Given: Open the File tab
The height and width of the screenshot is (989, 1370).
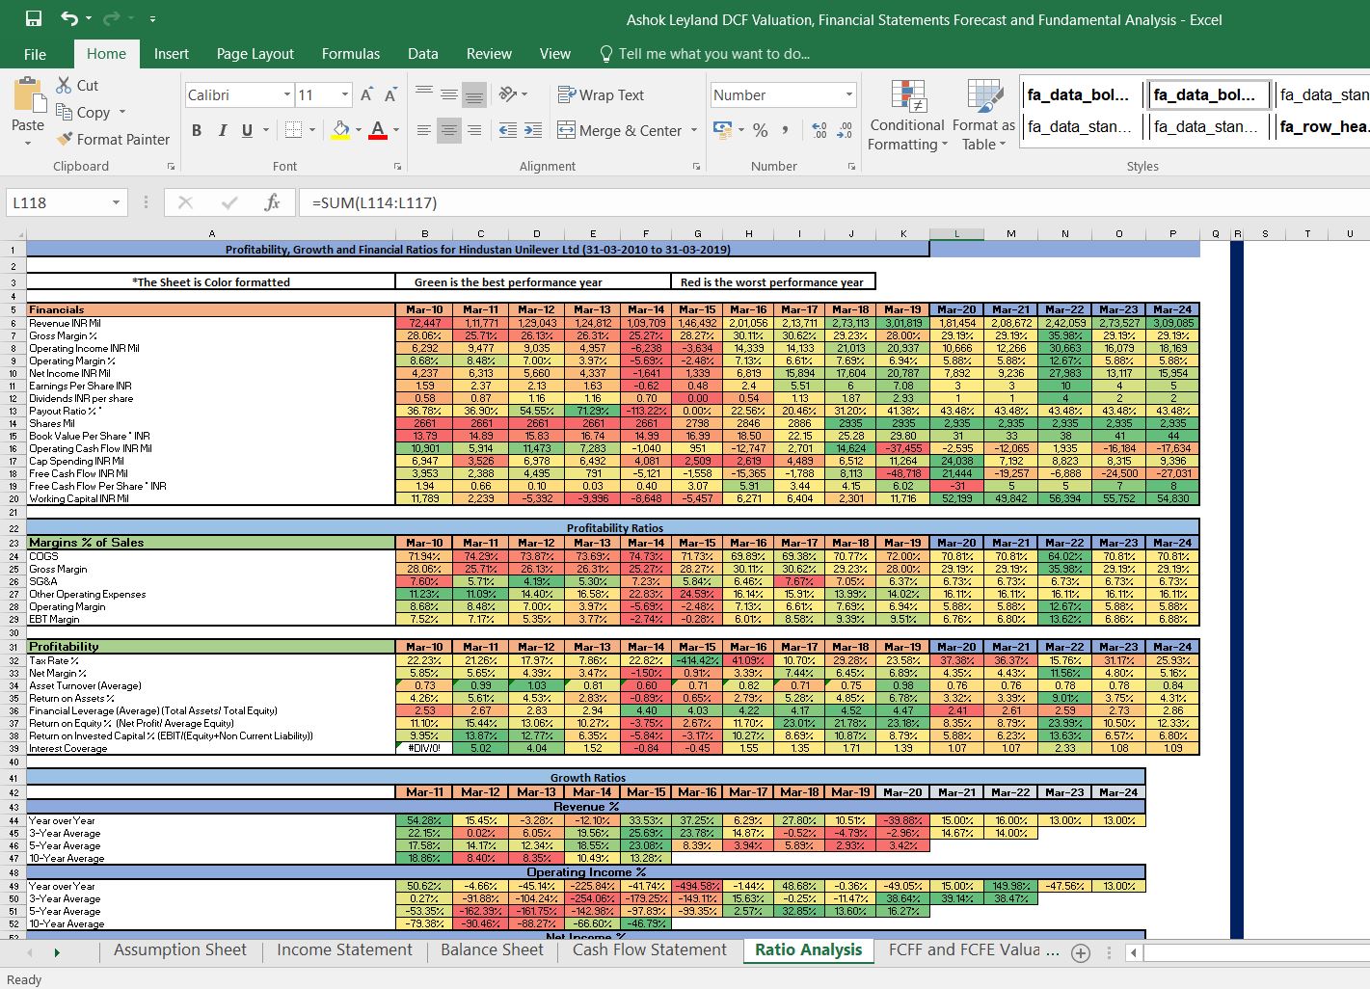Looking at the screenshot, I should [35, 54].
